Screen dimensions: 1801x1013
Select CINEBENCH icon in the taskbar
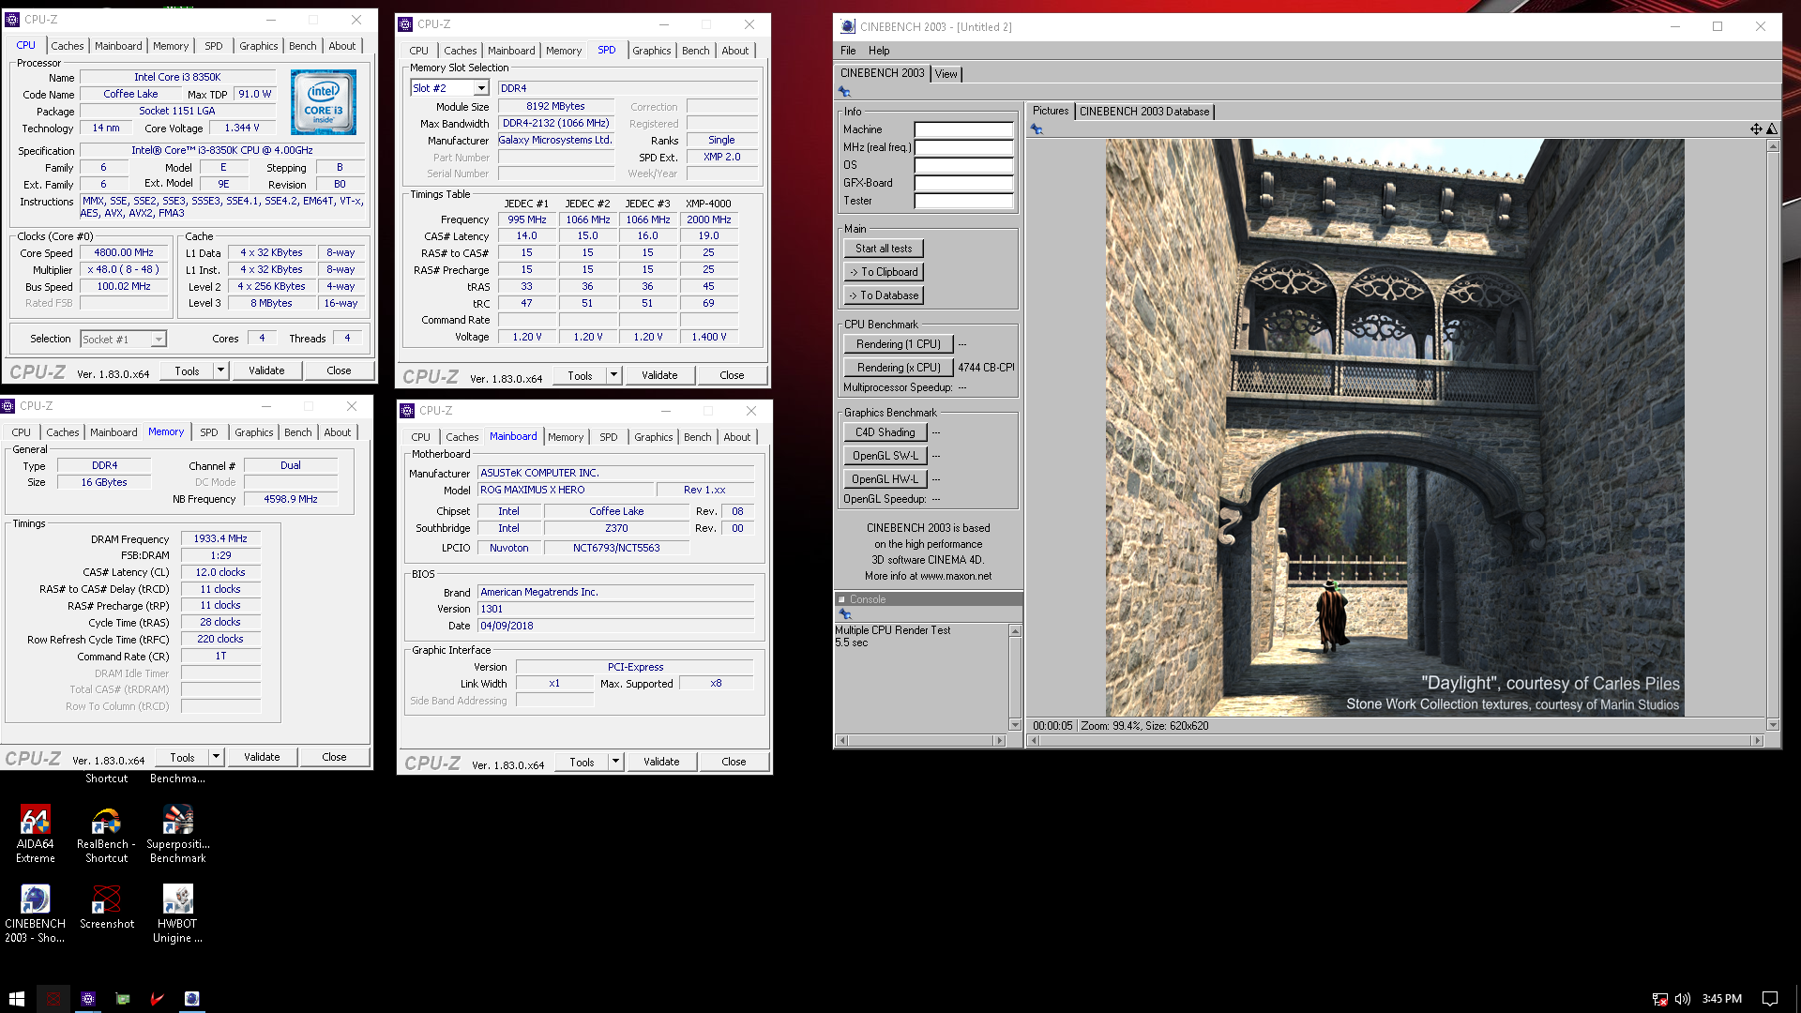click(x=191, y=999)
